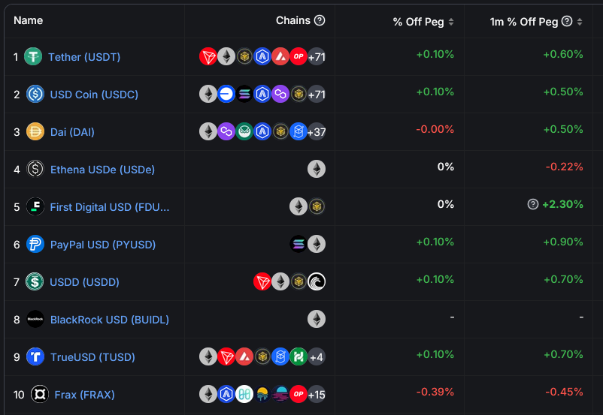Click the question mark beside +2.30% value
603x415 pixels.
pos(532,204)
